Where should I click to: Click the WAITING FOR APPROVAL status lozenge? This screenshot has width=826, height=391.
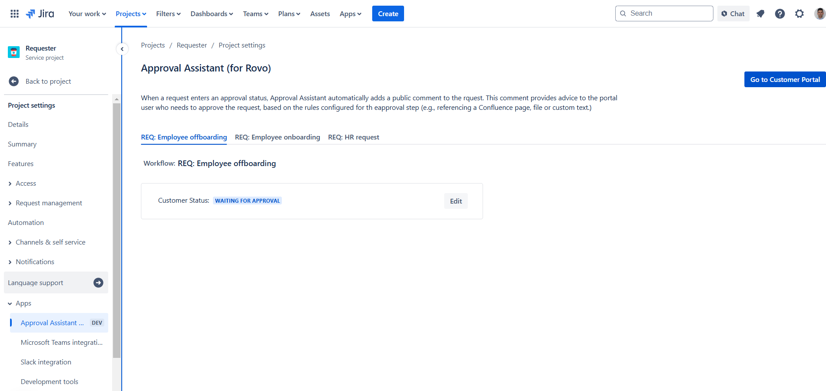[x=247, y=201]
